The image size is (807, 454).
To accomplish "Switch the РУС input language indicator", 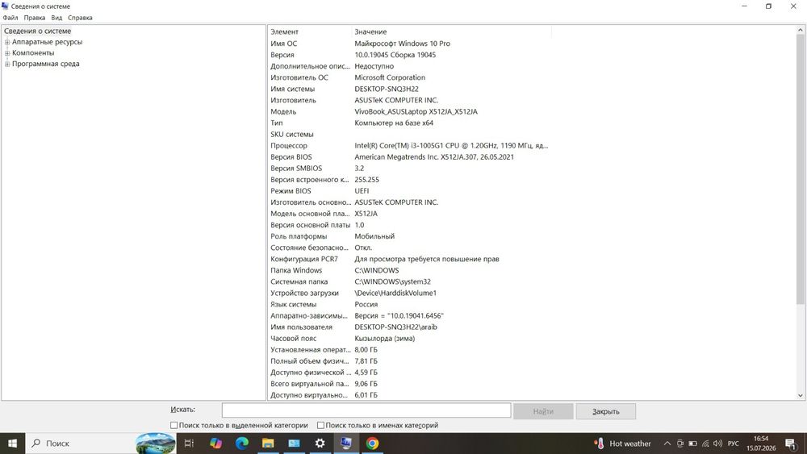I will 734,444.
